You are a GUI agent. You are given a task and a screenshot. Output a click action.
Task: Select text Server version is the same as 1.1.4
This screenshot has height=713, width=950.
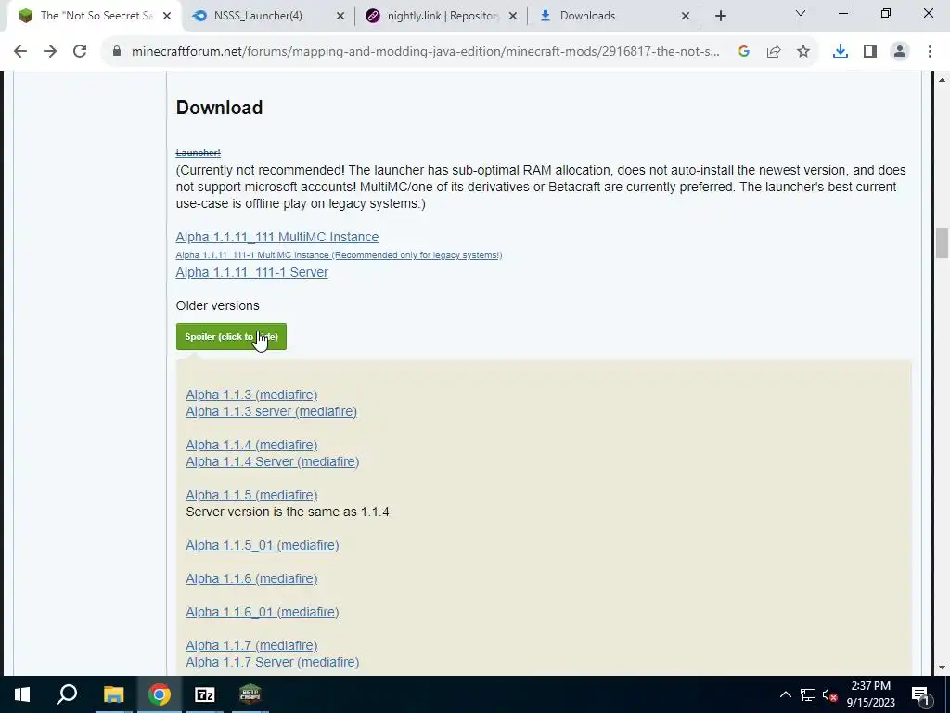coord(288,512)
